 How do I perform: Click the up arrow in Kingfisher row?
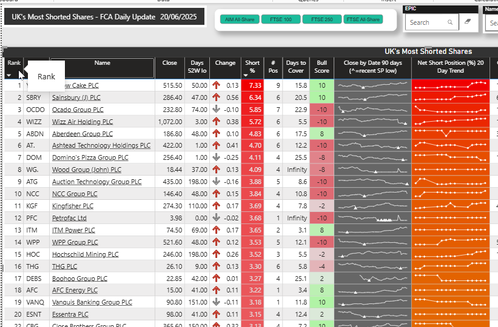(217, 206)
